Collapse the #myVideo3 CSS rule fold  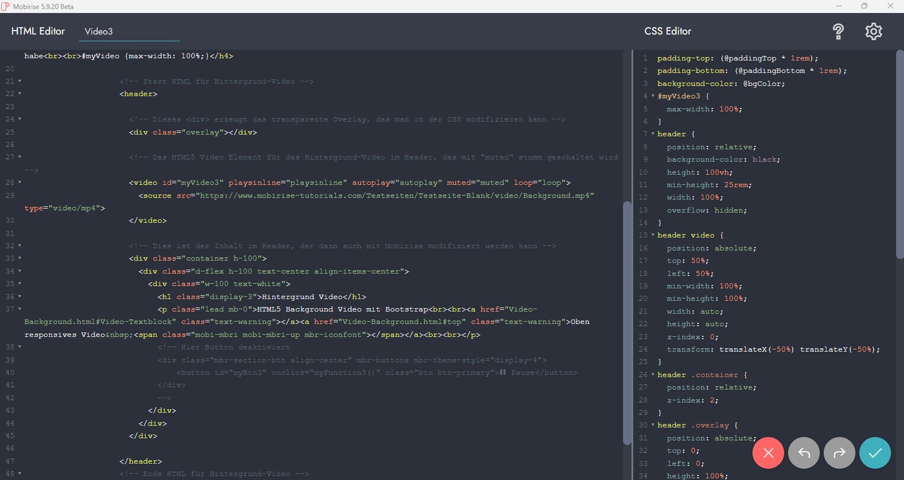(x=652, y=96)
